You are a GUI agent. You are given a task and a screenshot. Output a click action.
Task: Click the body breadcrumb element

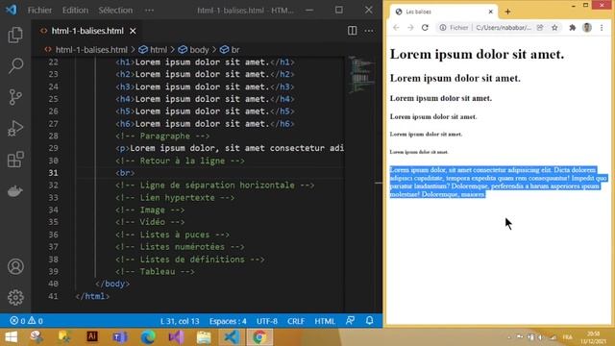click(x=194, y=50)
